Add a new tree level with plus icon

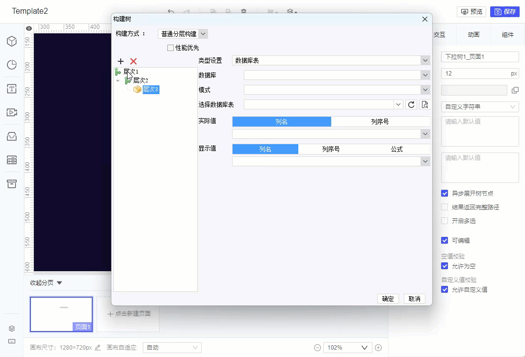(x=121, y=61)
